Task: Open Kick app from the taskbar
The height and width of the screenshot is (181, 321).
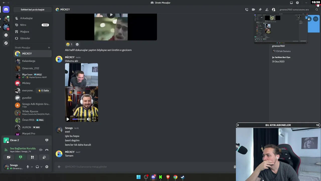Action: pos(161,177)
